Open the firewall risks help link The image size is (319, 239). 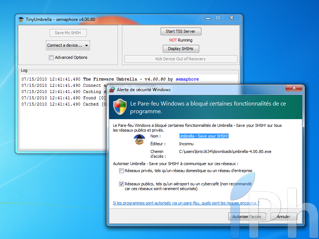point(186,203)
